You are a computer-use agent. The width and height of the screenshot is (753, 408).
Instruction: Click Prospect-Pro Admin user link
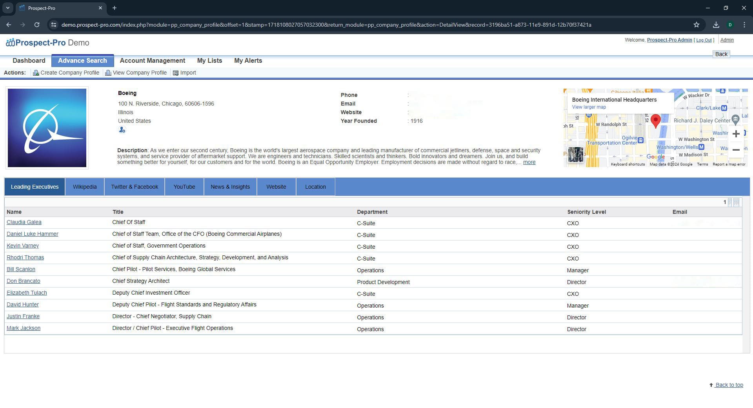click(x=669, y=40)
